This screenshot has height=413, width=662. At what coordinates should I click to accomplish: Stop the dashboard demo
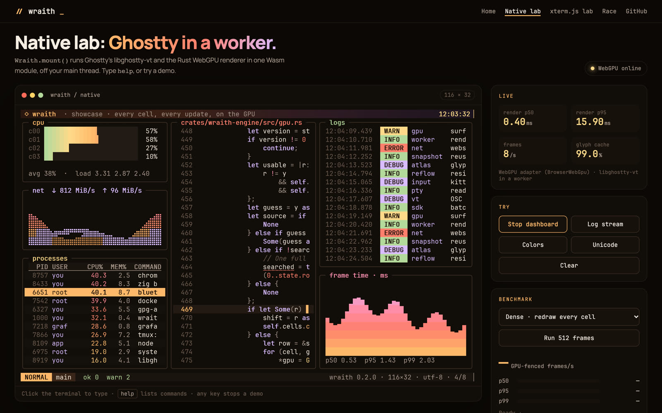coord(533,224)
